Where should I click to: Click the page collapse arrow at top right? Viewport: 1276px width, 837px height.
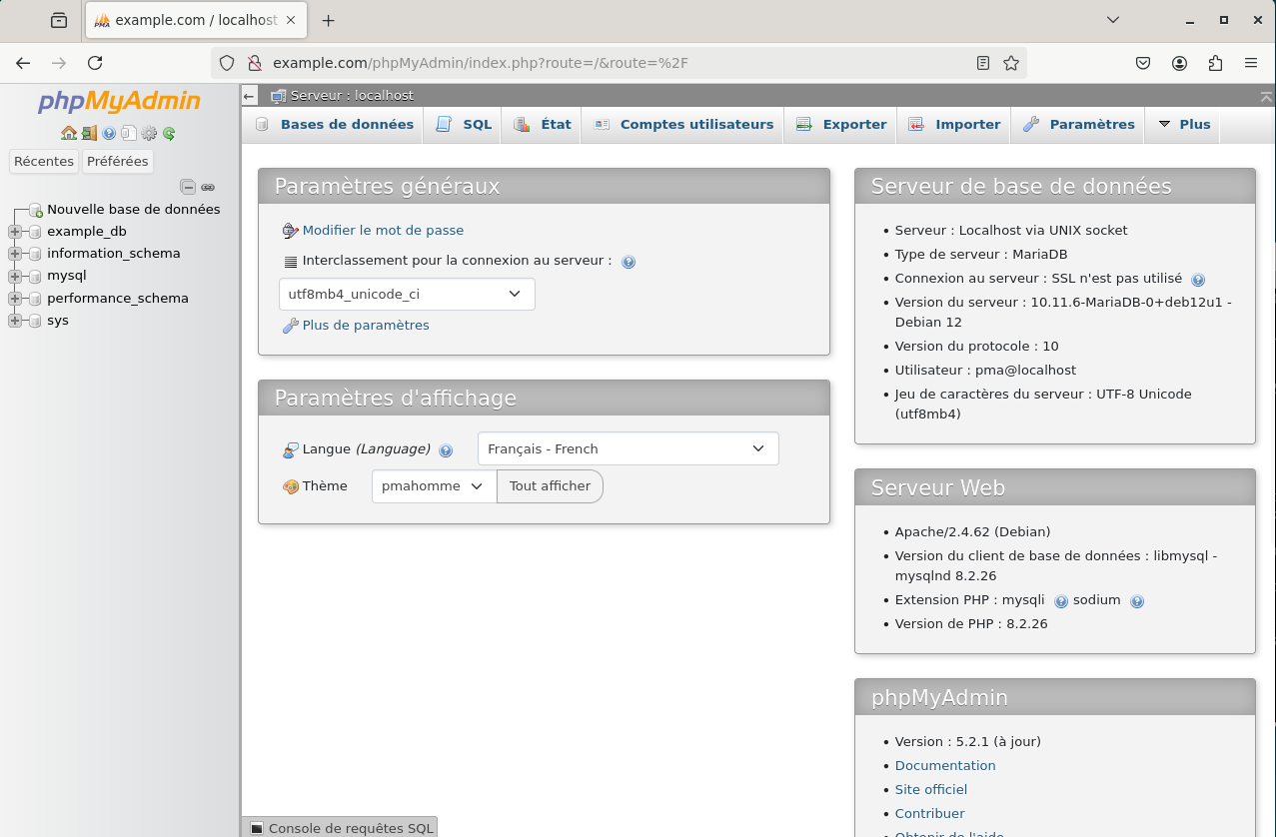click(x=1266, y=96)
